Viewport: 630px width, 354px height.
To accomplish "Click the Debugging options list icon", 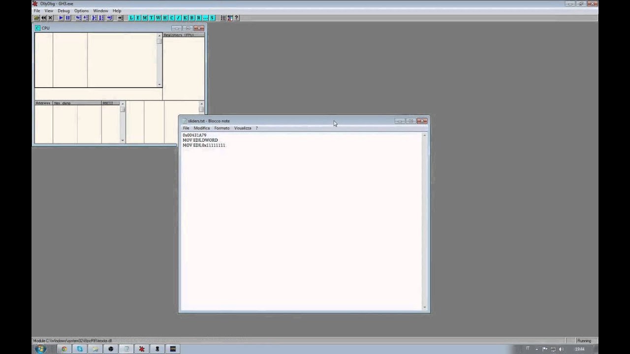I will 223,18.
